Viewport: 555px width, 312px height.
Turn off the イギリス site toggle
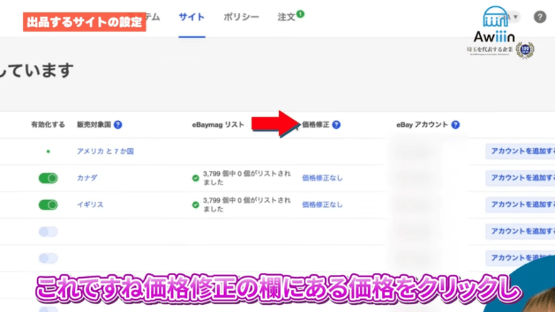pos(48,204)
